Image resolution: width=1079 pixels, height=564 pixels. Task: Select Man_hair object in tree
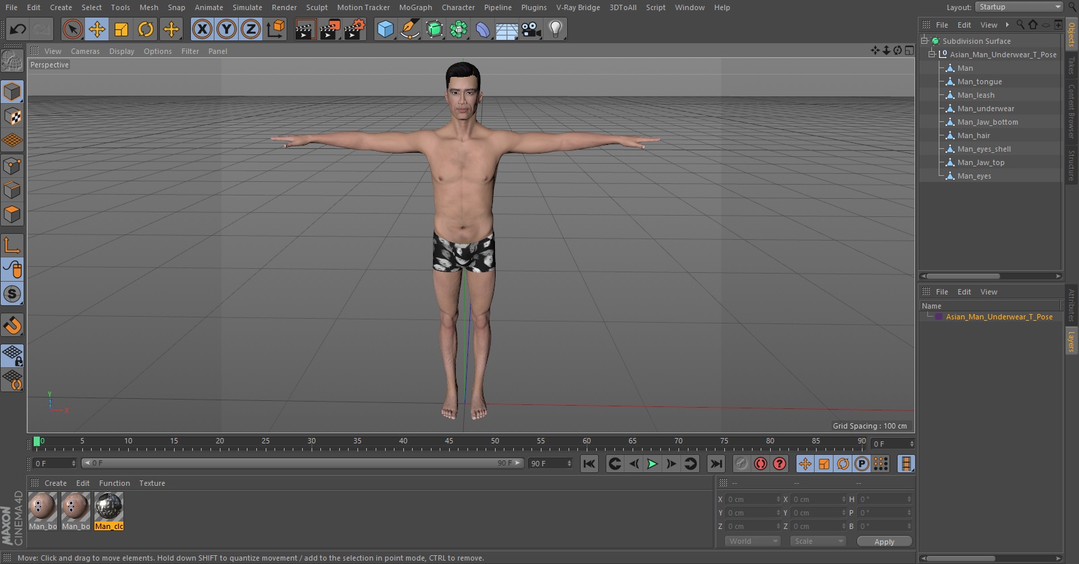click(974, 135)
